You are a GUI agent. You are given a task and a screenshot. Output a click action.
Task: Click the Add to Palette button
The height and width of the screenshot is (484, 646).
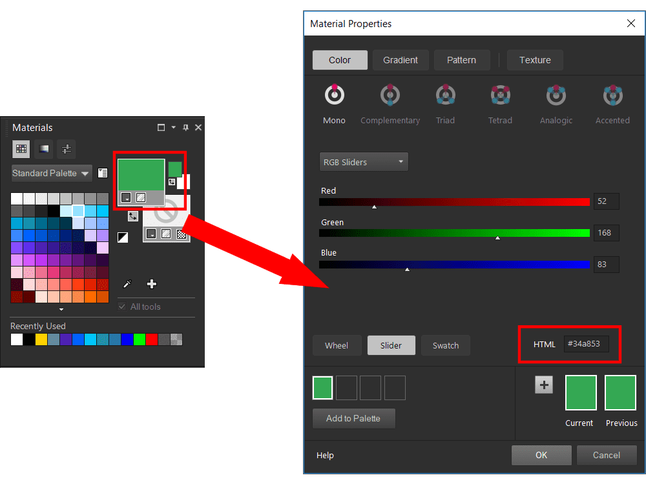(353, 418)
